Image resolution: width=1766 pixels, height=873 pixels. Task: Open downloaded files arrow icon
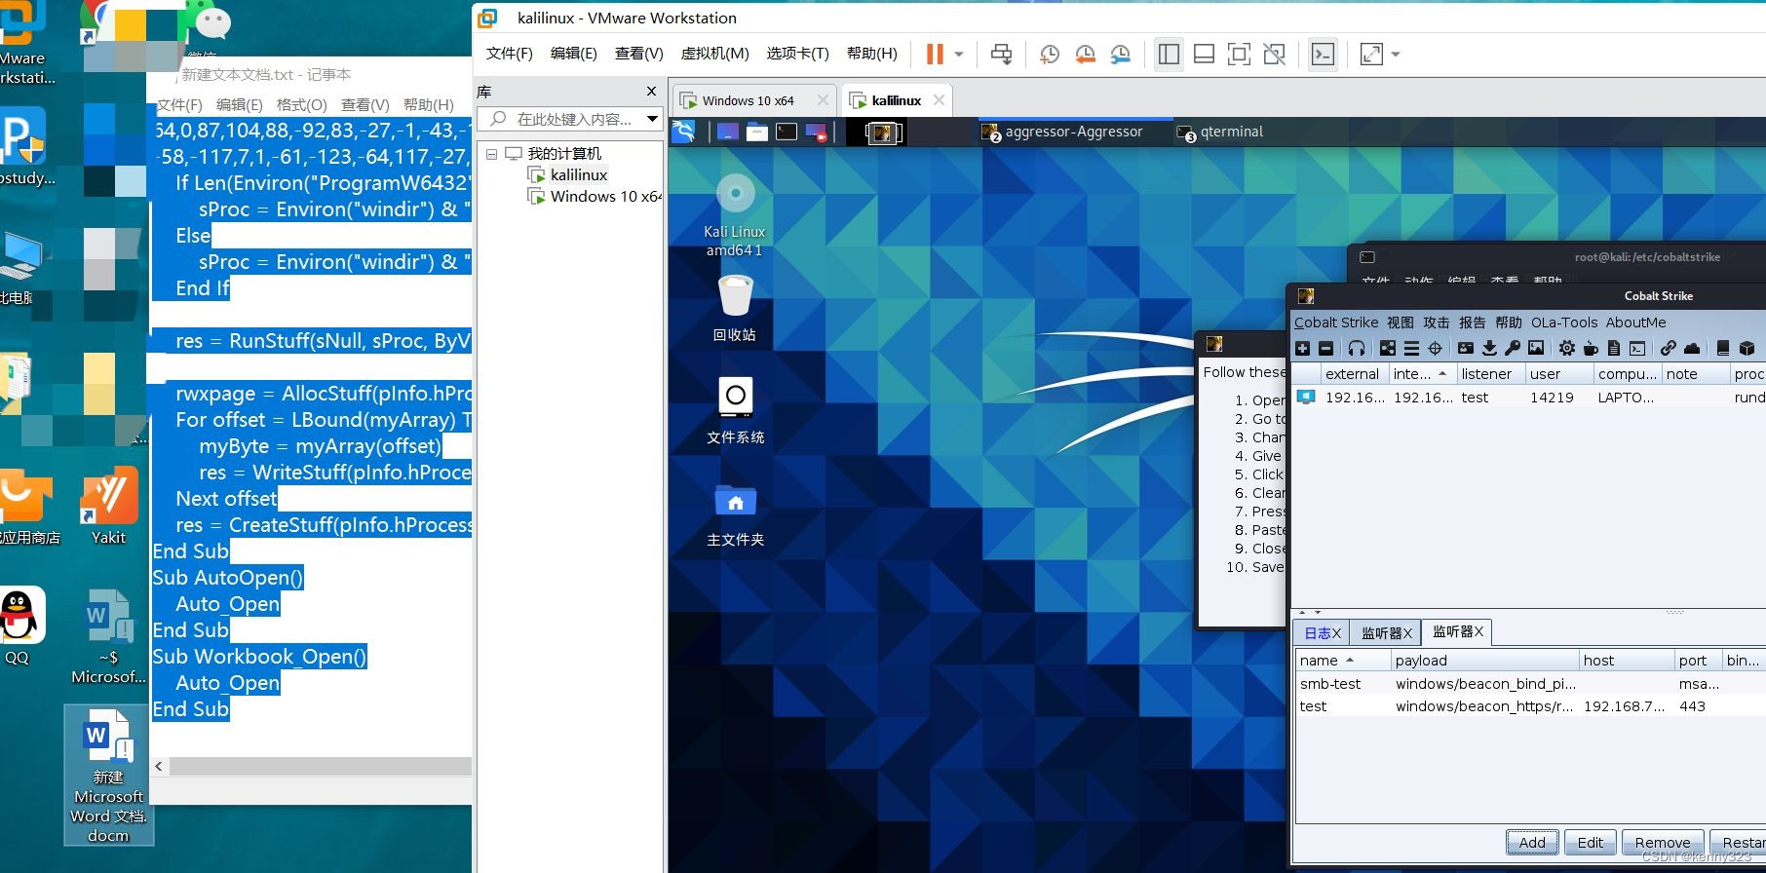[1489, 348]
